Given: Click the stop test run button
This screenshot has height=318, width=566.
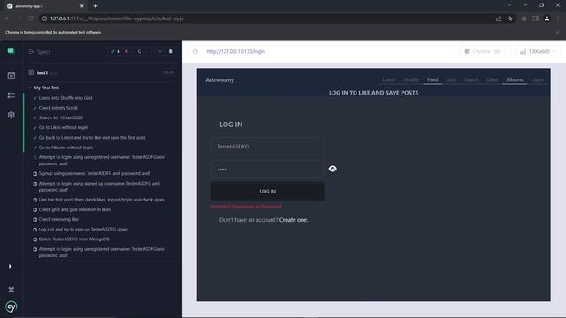Looking at the screenshot, I should pyautogui.click(x=171, y=51).
